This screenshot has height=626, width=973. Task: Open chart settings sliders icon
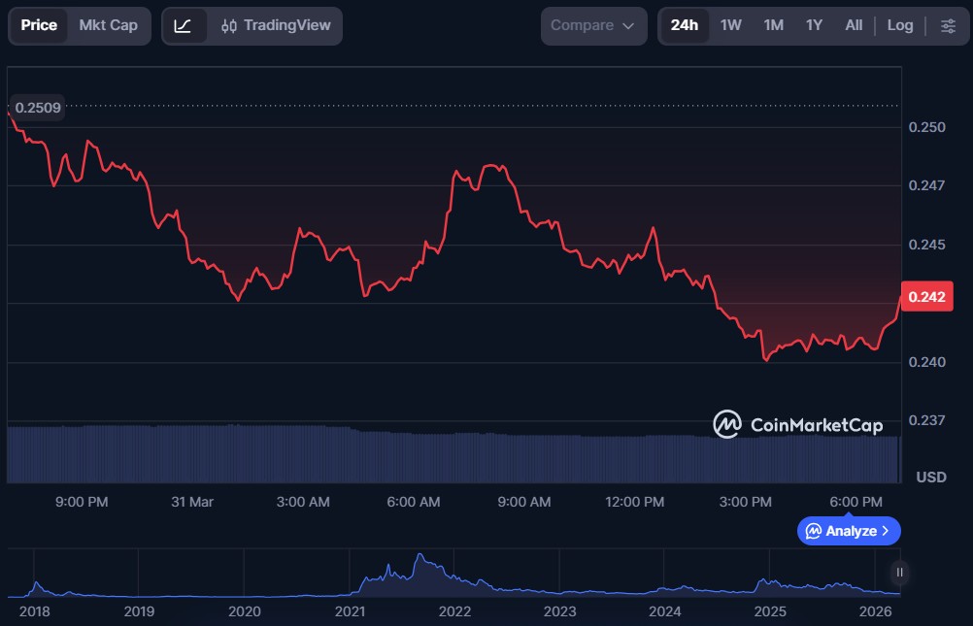[x=947, y=26]
